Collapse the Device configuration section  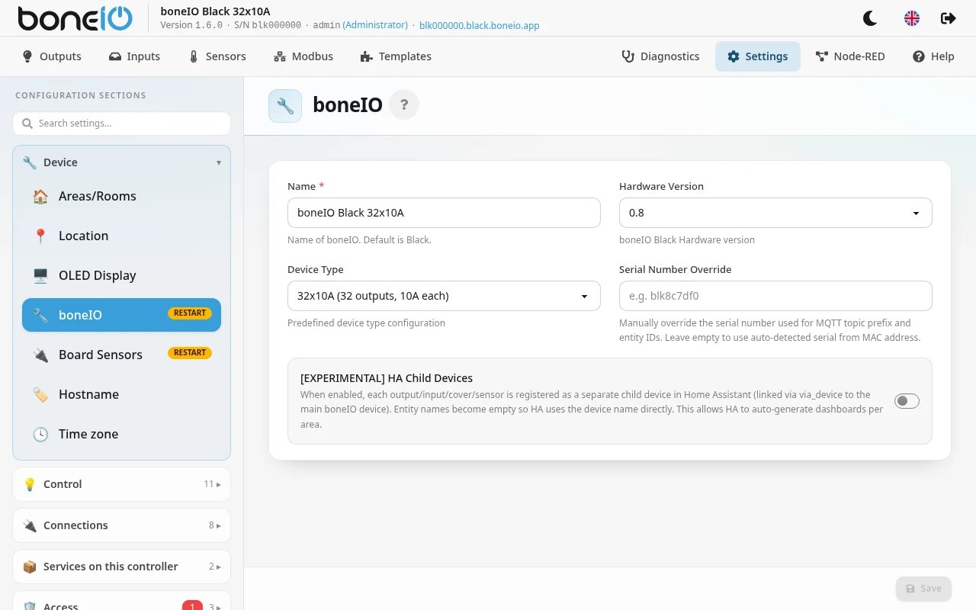coord(121,162)
